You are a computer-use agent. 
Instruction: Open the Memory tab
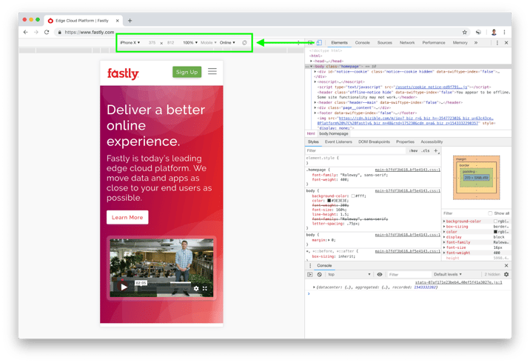460,43
